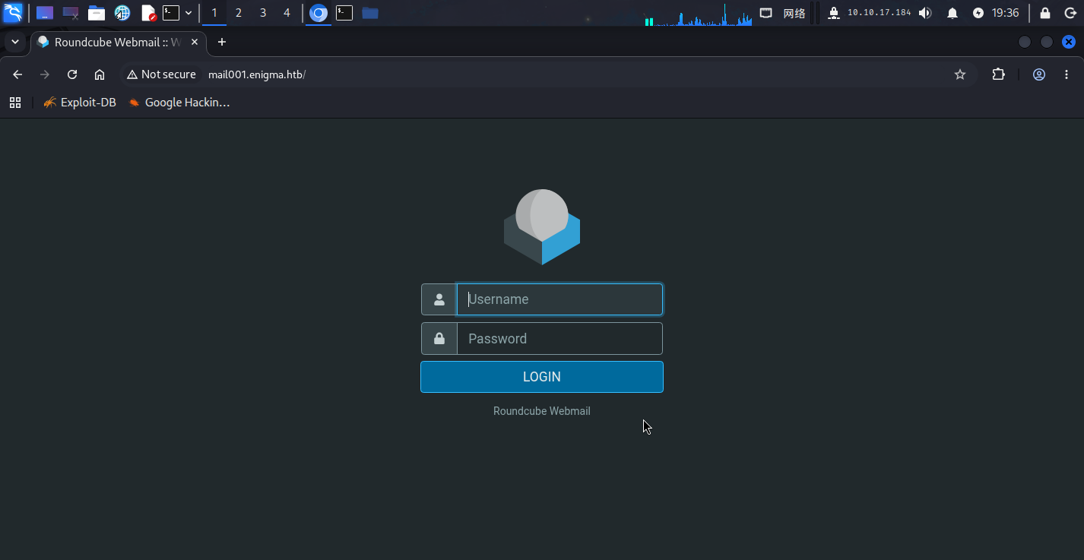Go back to the previous page

pos(17,74)
